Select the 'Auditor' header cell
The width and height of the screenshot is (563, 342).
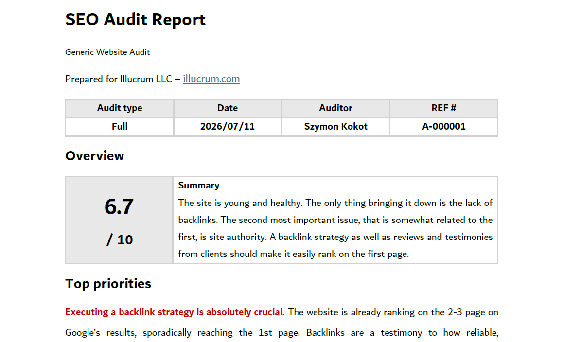click(x=336, y=108)
